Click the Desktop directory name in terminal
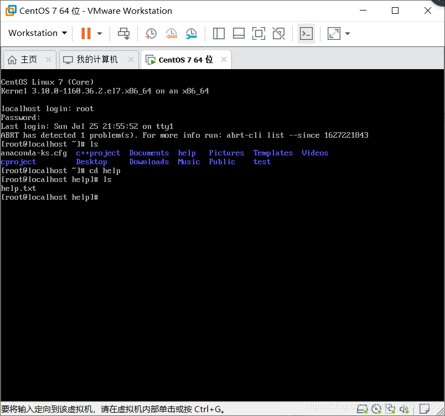 pos(91,162)
